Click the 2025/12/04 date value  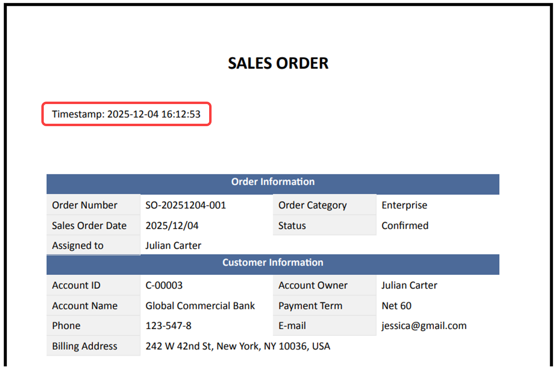coord(172,226)
